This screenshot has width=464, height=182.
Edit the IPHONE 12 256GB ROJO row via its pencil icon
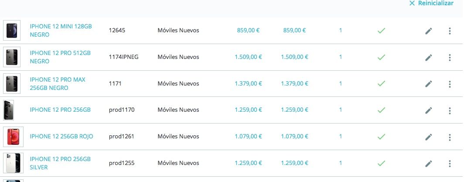coord(429,137)
